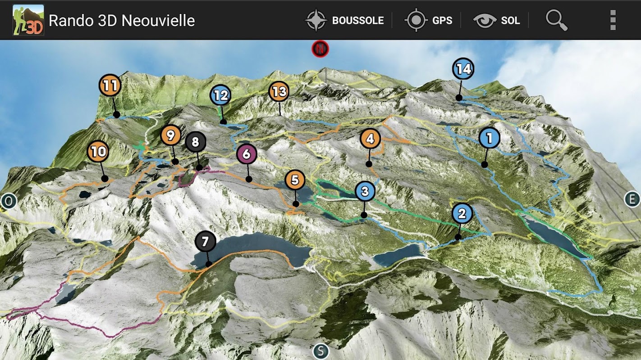Tap the West O compass marker
Screen dimensions: 641x360
click(8, 201)
